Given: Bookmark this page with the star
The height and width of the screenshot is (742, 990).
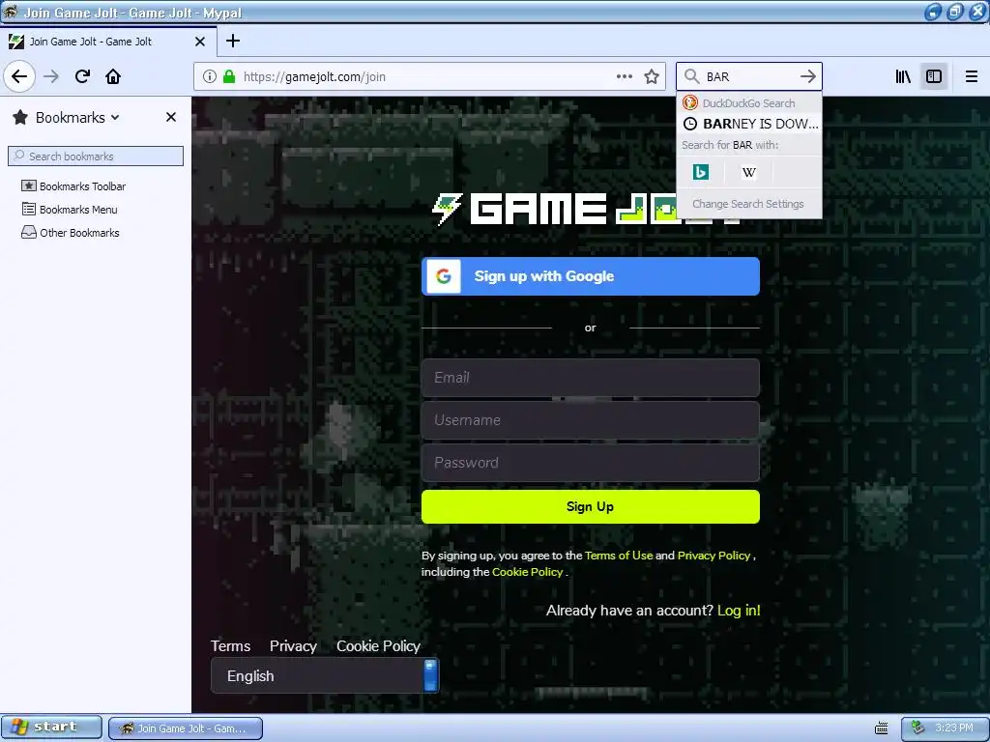Looking at the screenshot, I should 652,76.
